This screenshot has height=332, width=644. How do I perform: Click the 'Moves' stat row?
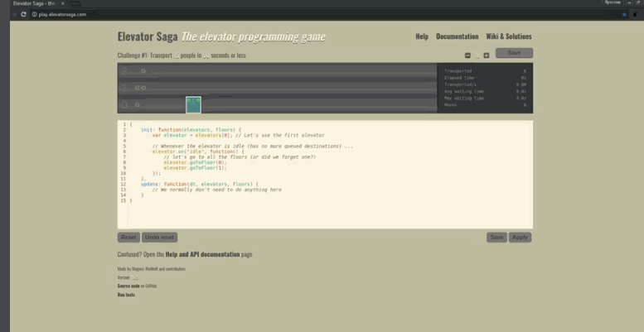[485, 105]
